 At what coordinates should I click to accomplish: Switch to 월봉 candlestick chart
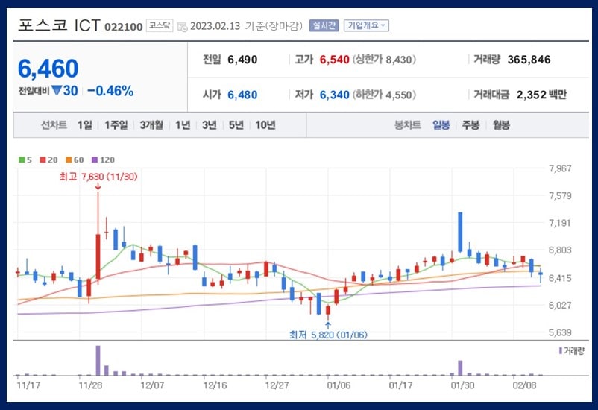click(x=501, y=125)
